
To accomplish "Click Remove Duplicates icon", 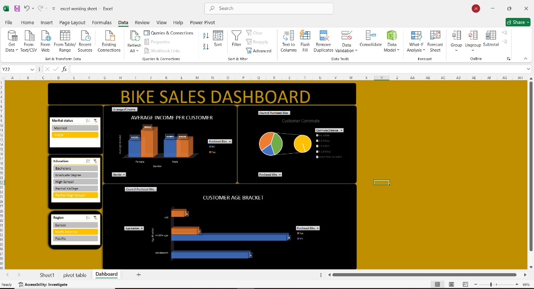I will [324, 36].
